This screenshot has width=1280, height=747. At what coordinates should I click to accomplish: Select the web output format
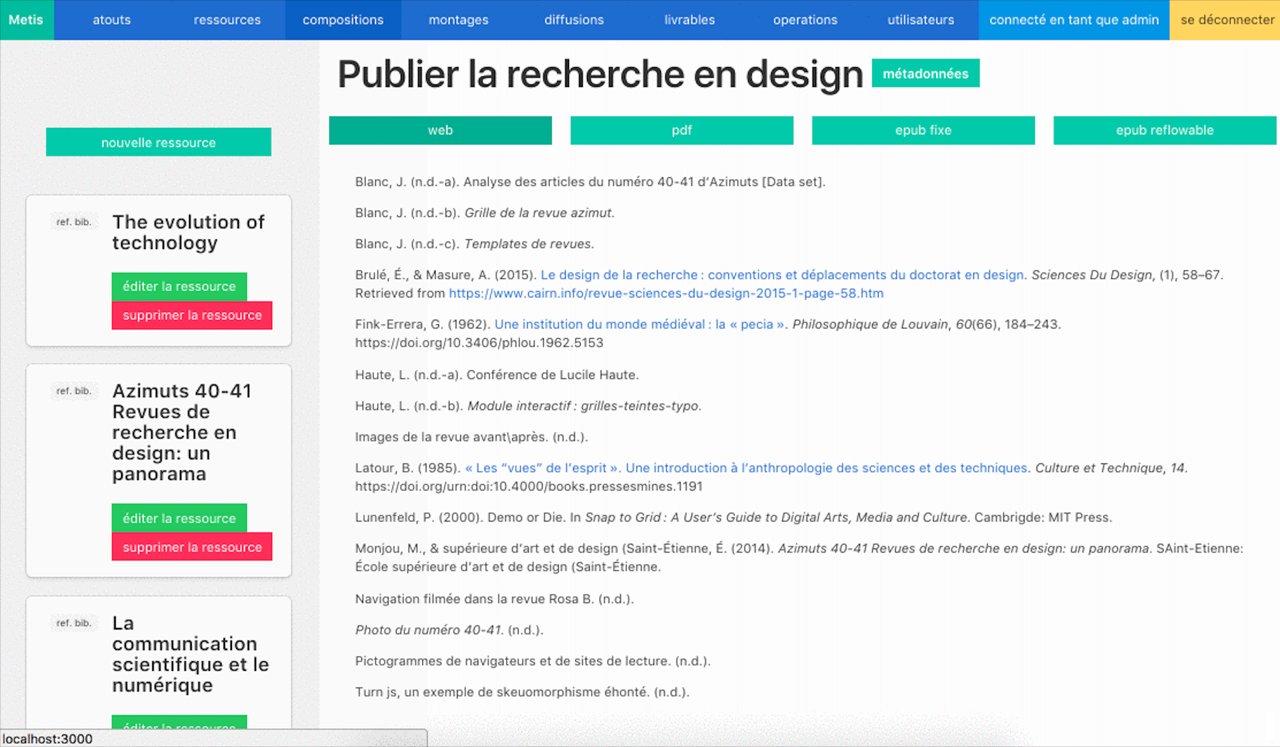(x=440, y=130)
